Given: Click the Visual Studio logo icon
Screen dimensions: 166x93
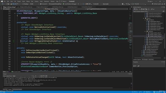Looking at the screenshot, I should [x=2, y=1].
